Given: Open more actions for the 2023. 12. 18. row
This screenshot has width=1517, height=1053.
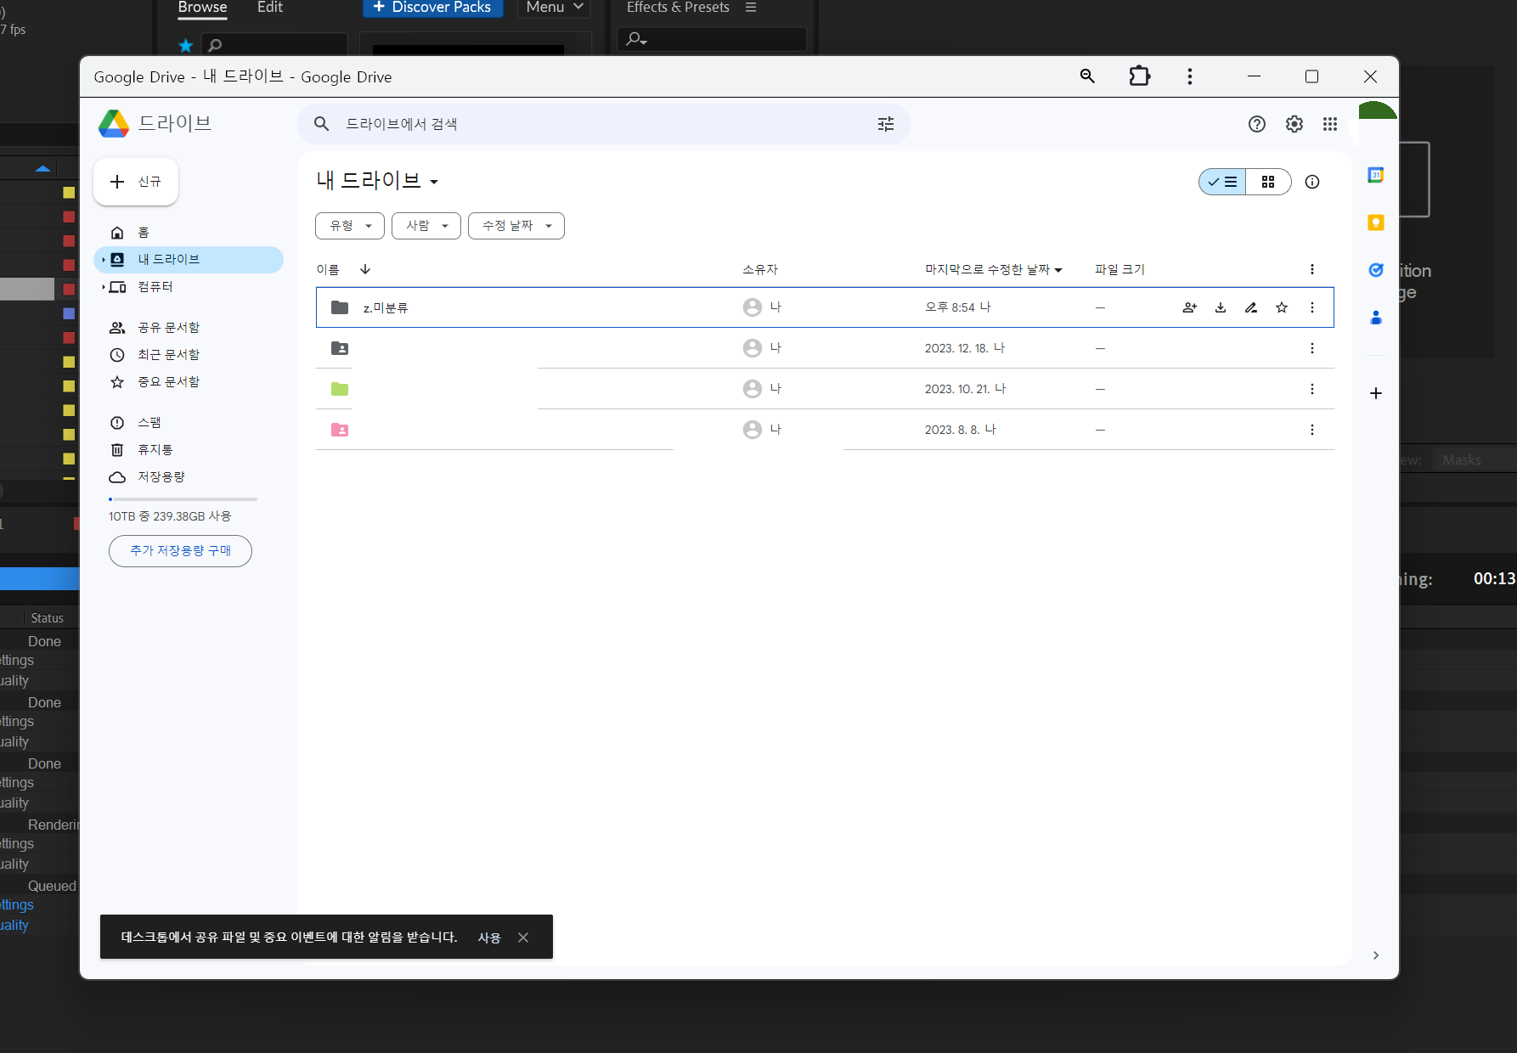Looking at the screenshot, I should click(x=1312, y=348).
